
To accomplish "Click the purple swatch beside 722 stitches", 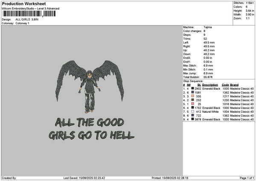I will [193, 115].
